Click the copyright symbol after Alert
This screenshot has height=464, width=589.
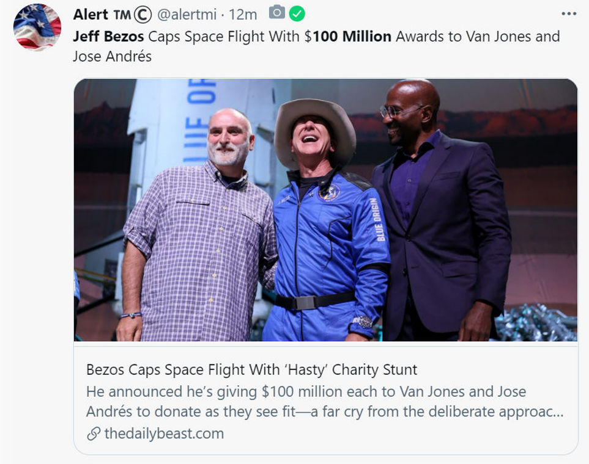(x=143, y=14)
